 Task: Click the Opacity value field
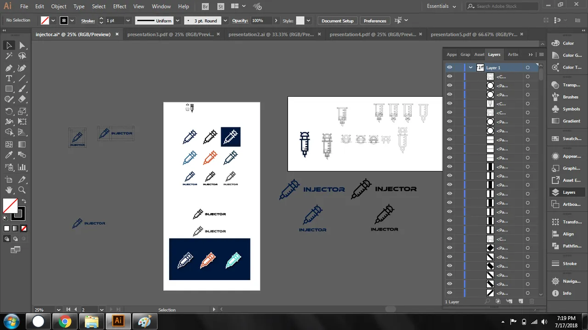click(x=261, y=21)
